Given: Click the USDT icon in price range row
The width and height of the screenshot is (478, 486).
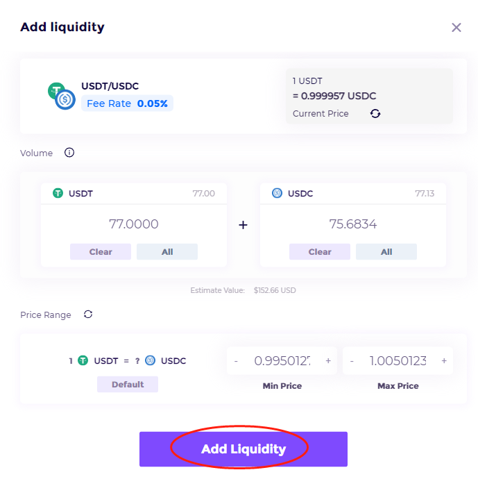Looking at the screenshot, I should click(x=83, y=361).
